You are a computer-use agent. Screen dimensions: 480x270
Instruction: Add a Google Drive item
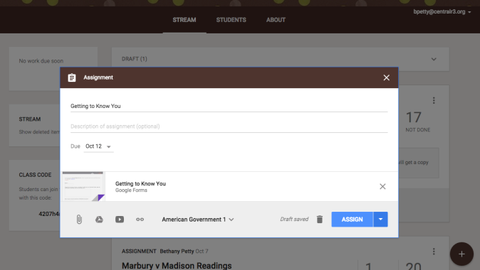tap(99, 220)
